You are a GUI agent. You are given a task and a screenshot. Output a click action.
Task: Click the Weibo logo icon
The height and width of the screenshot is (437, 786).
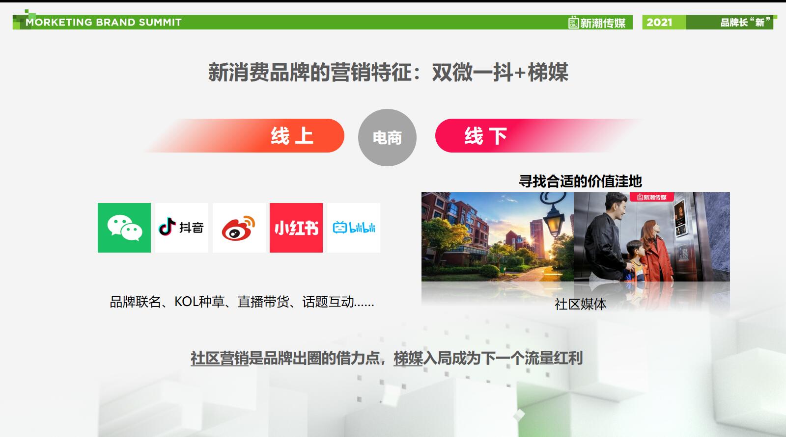(x=239, y=228)
